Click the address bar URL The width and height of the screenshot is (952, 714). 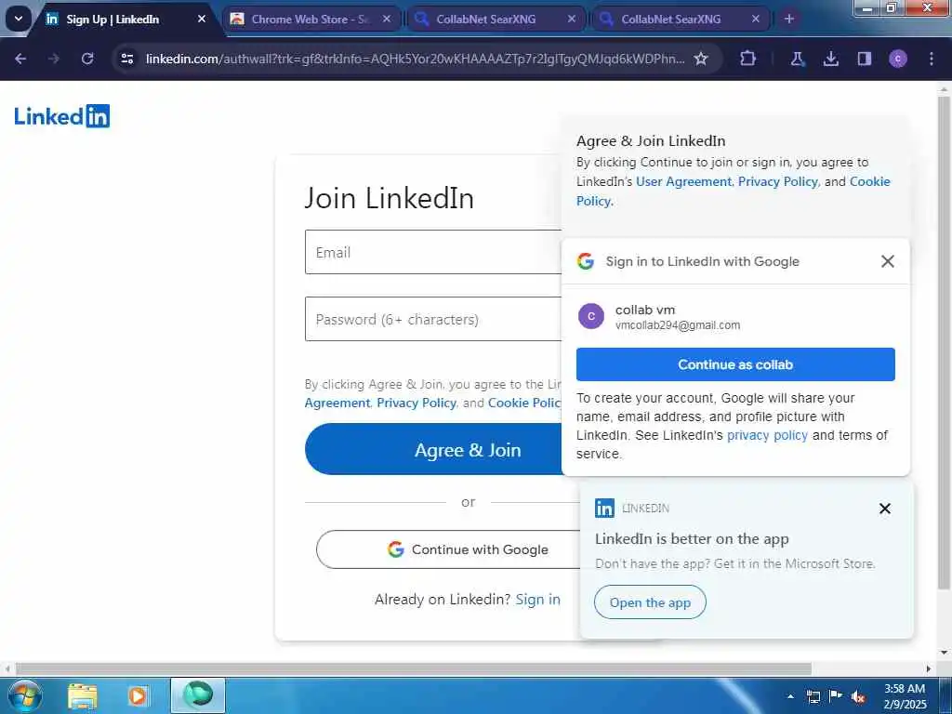(x=415, y=59)
